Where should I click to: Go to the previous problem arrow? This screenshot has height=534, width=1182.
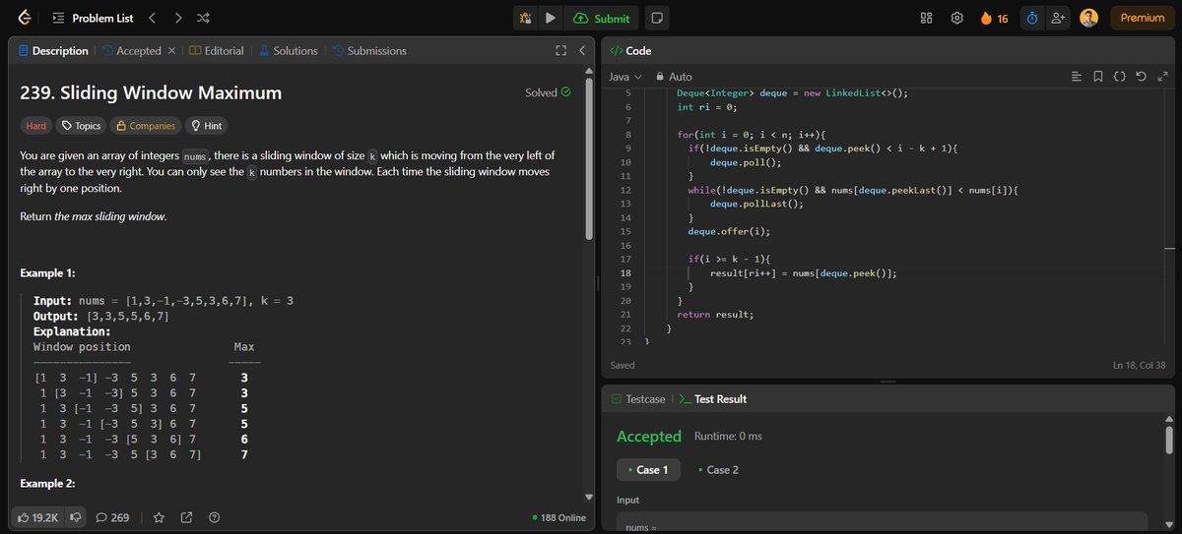point(152,18)
